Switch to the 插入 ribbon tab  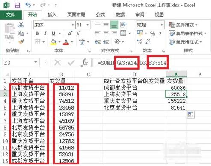[52, 15]
